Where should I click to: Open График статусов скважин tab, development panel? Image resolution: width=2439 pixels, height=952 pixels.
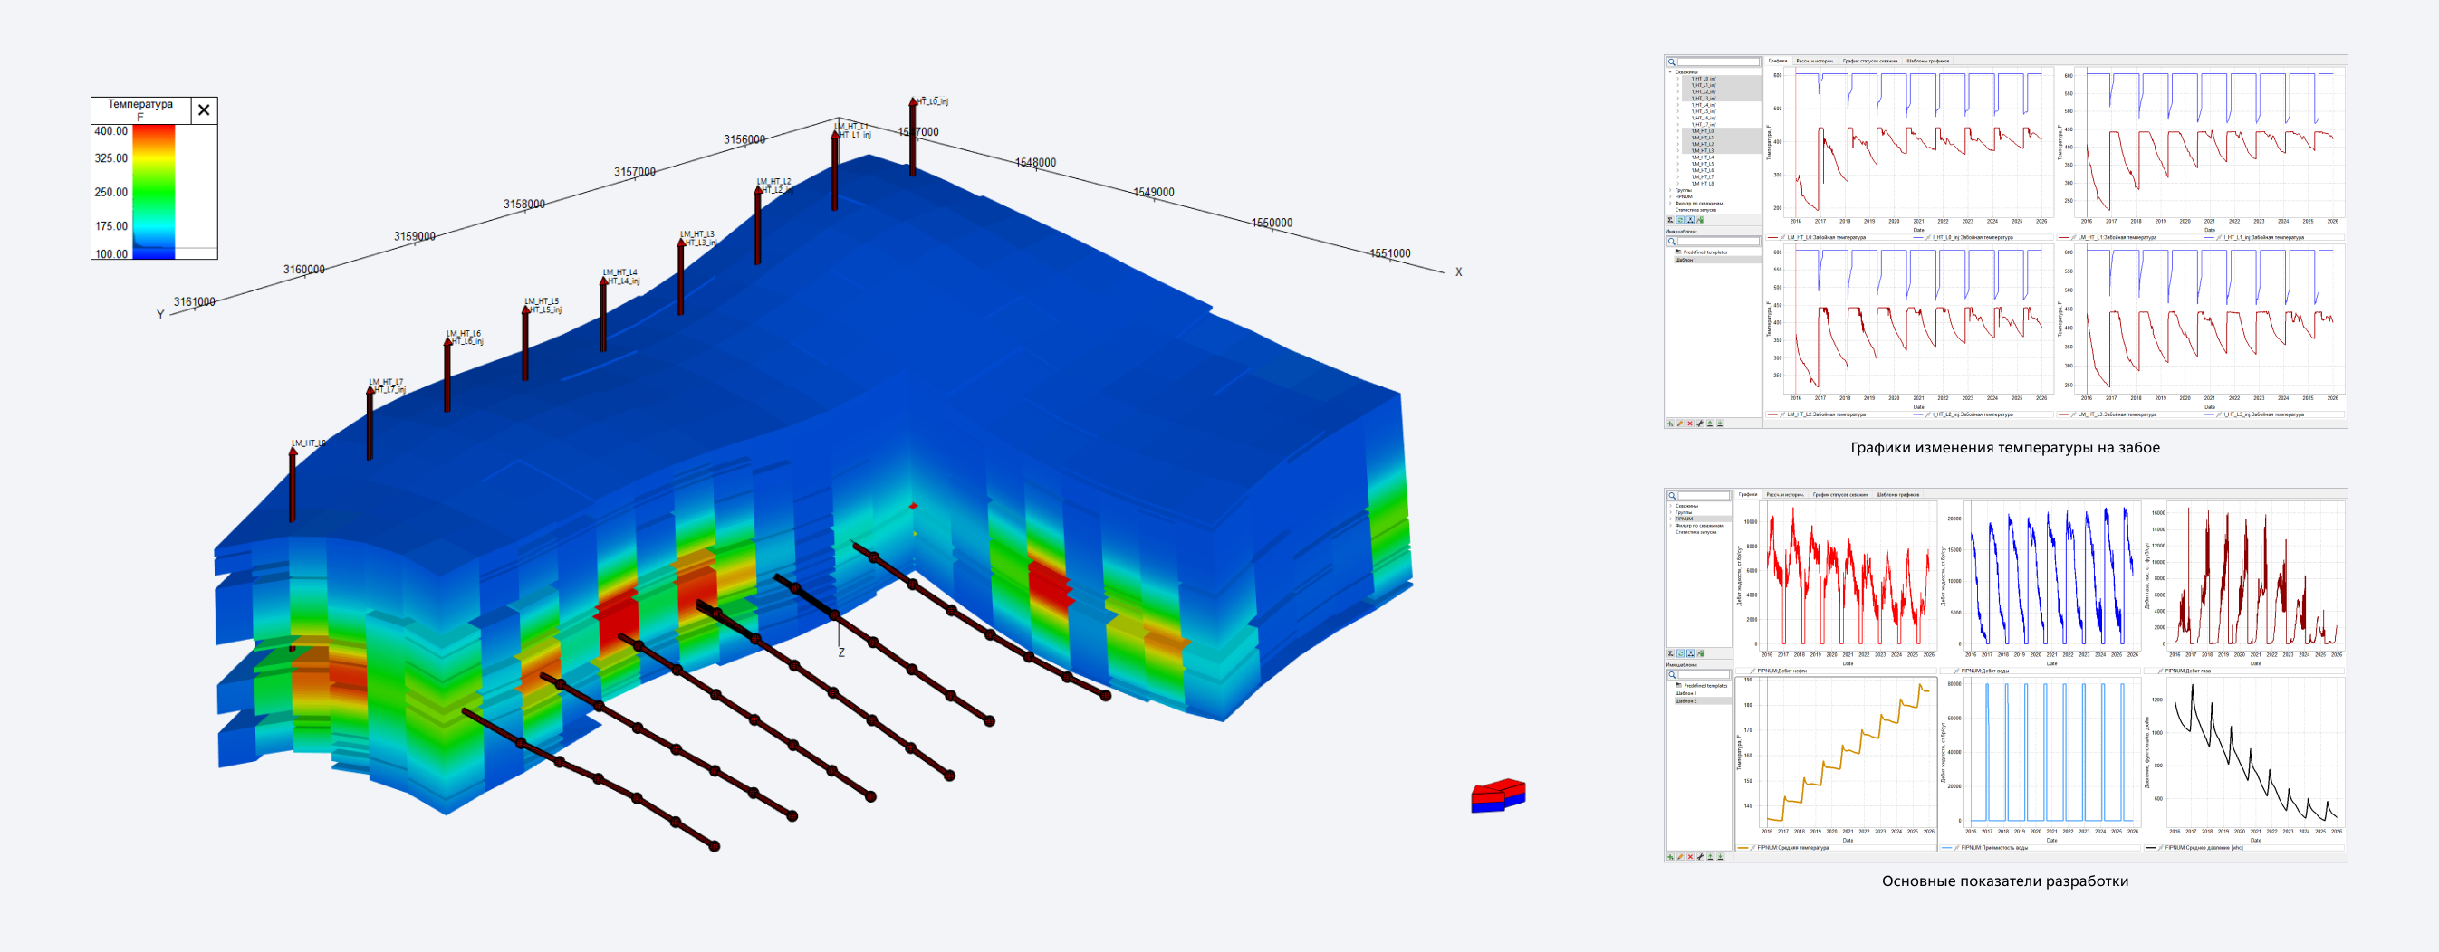tap(1840, 495)
